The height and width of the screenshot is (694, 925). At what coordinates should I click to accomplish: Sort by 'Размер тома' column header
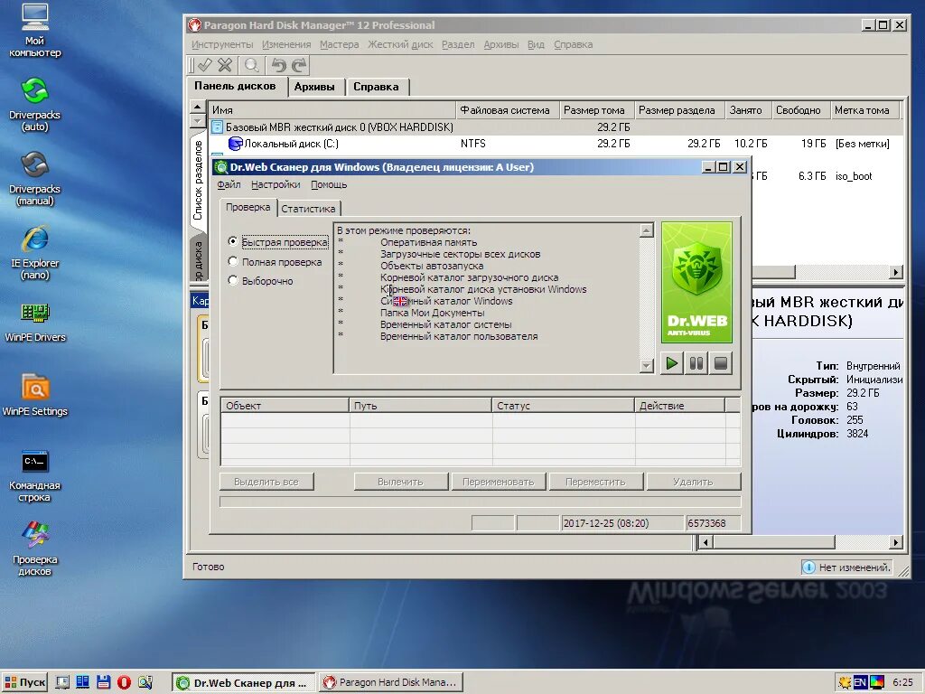click(x=596, y=110)
